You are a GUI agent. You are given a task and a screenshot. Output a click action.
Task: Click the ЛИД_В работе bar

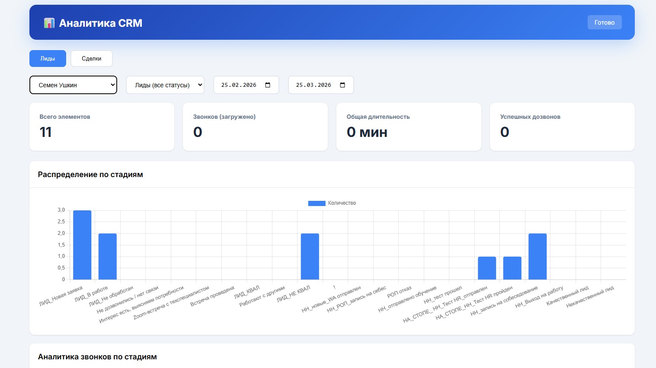[107, 257]
